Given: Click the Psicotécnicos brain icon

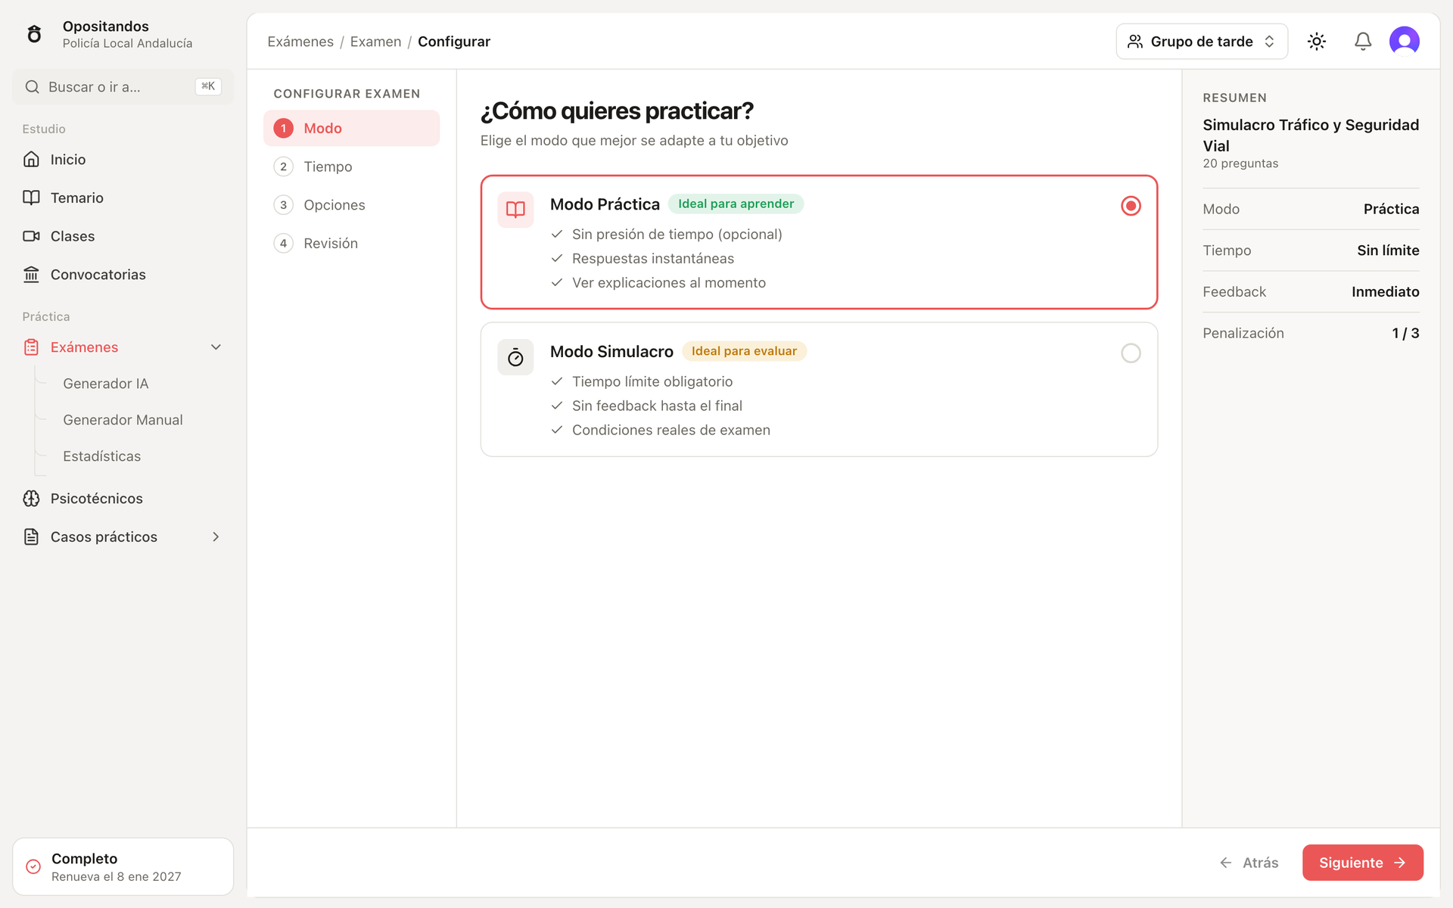Looking at the screenshot, I should pyautogui.click(x=31, y=499).
